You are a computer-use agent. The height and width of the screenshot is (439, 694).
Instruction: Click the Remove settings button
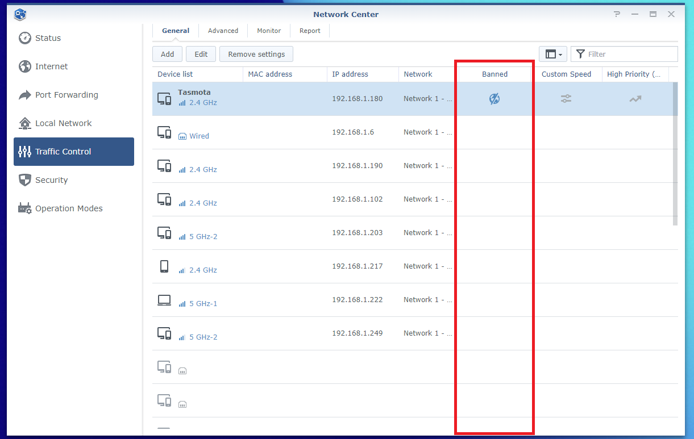256,54
